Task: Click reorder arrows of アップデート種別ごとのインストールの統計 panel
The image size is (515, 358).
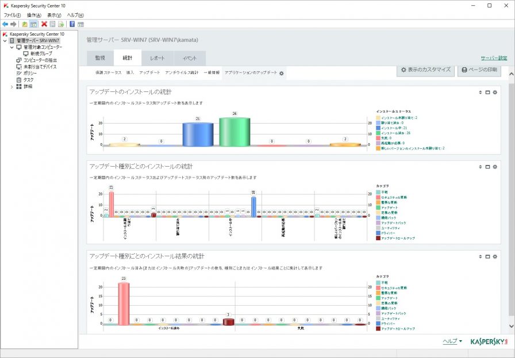Action: tap(481, 167)
